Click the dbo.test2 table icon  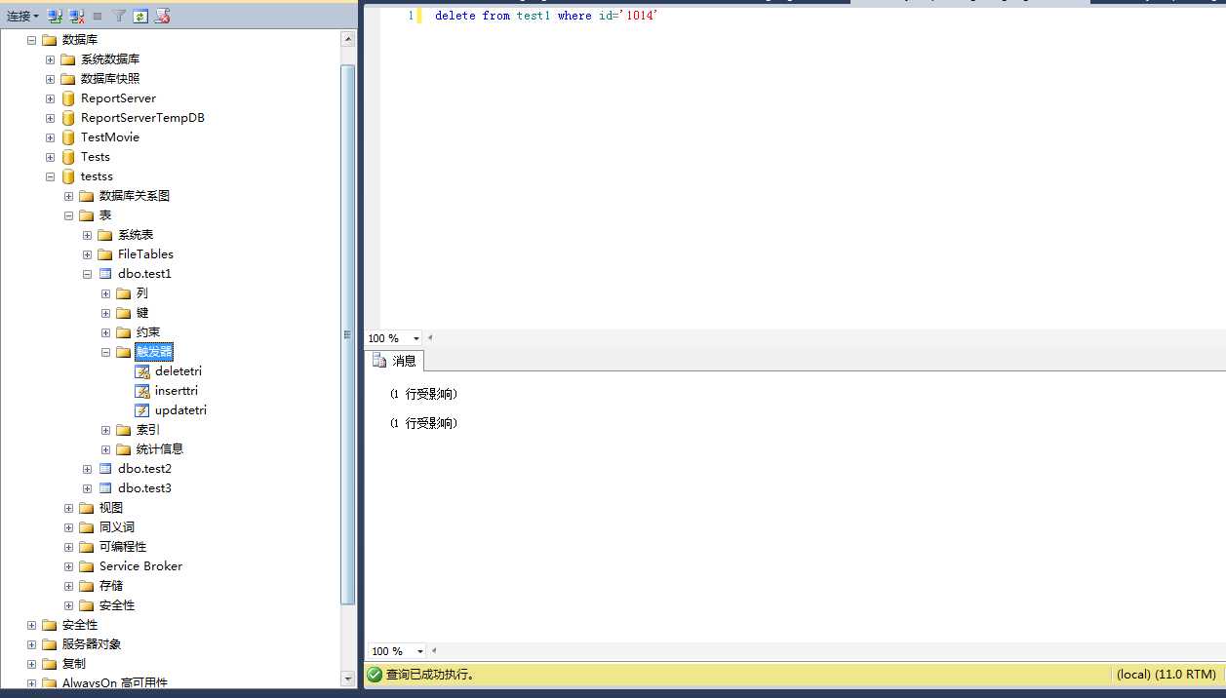tap(105, 469)
